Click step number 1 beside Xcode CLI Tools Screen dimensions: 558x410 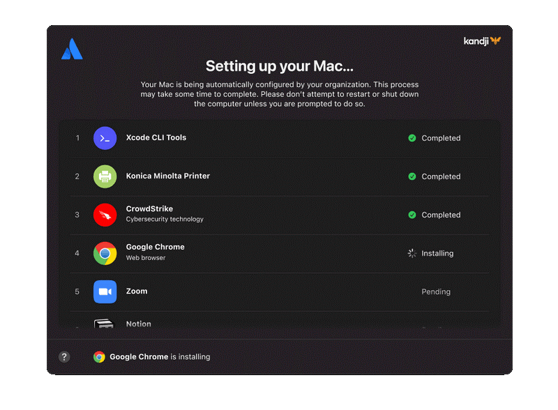pyautogui.click(x=77, y=138)
